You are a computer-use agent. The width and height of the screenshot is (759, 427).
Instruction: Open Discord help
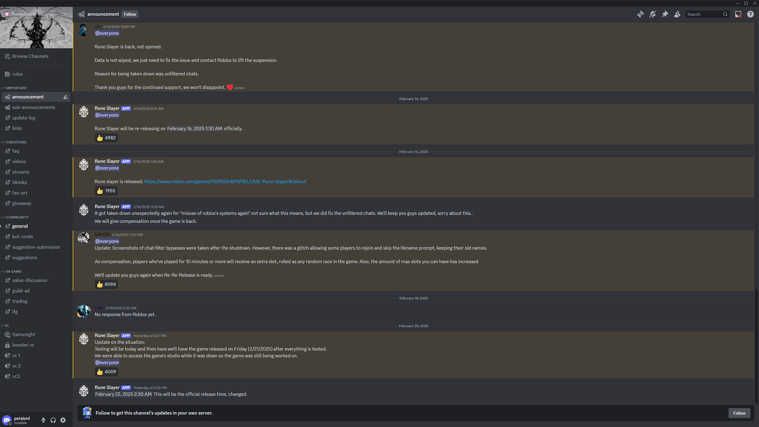tap(750, 14)
